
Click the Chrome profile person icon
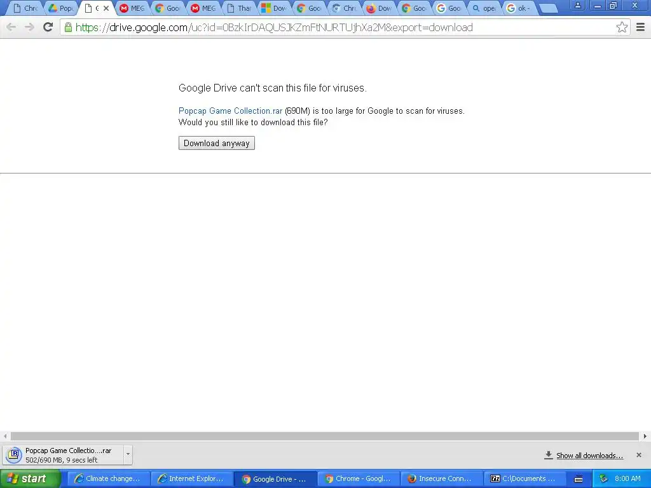point(577,5)
